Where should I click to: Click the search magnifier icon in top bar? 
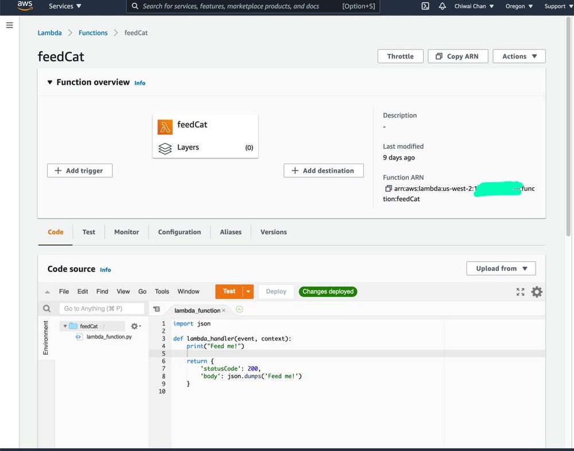tap(135, 6)
